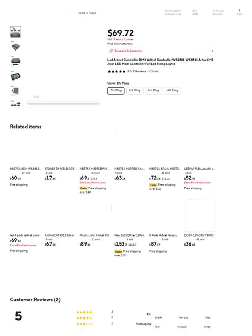
Task: Click Download the AliExpress app link
Action: 173,12
